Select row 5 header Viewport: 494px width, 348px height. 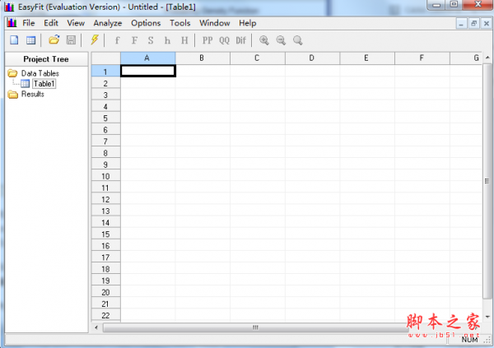click(x=106, y=118)
